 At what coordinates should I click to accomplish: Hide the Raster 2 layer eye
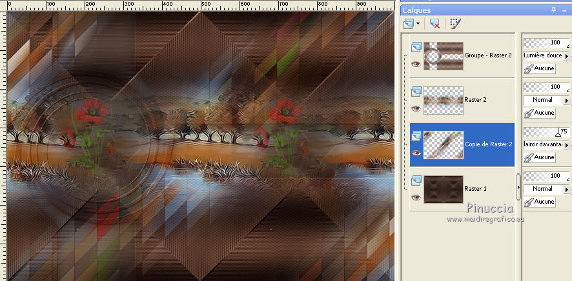click(416, 108)
